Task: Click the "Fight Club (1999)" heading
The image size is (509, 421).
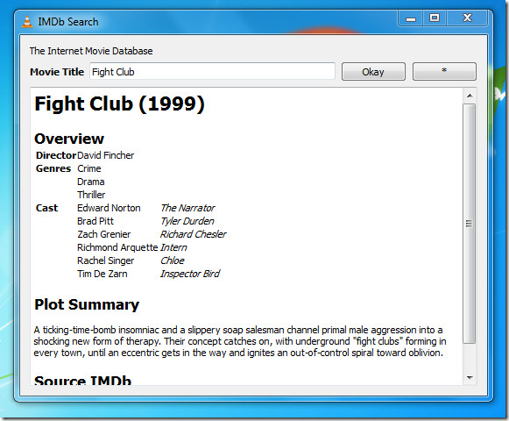Action: click(119, 104)
